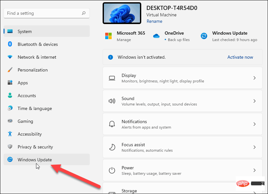This screenshot has width=268, height=194.
Task: Click the Apps icon in sidebar
Action: tap(10, 83)
